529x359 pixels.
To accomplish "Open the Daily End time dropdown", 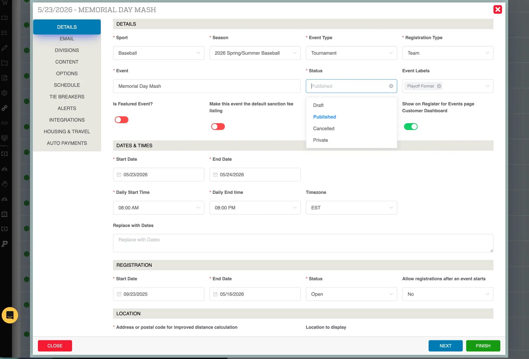I will pyautogui.click(x=255, y=208).
